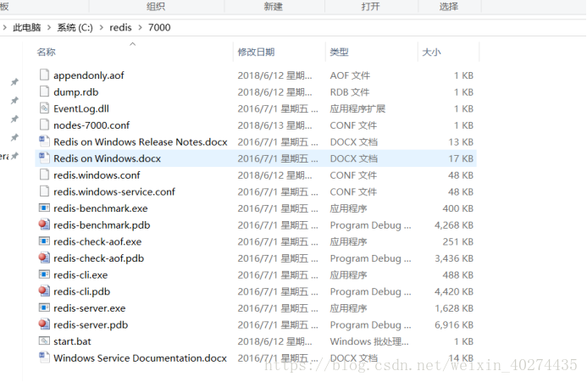Expand the chevron after 系统 (C:) breadcrumb
Image resolution: width=587 pixels, height=382 pixels.
point(101,27)
